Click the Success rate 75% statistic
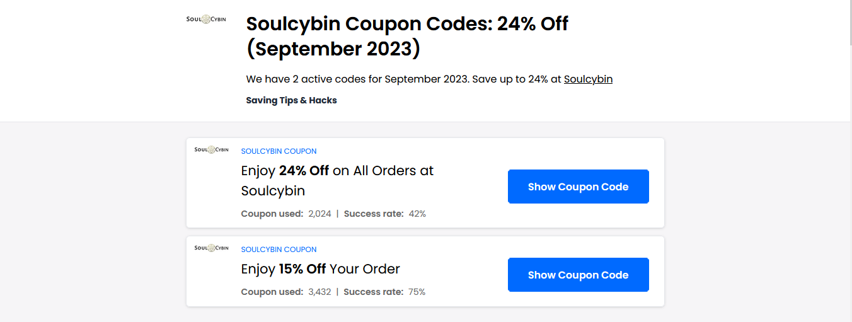Screen dimensions: 852x322 pos(384,292)
